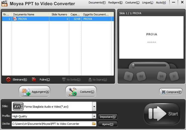Click the Rr... column header

point(7,14)
